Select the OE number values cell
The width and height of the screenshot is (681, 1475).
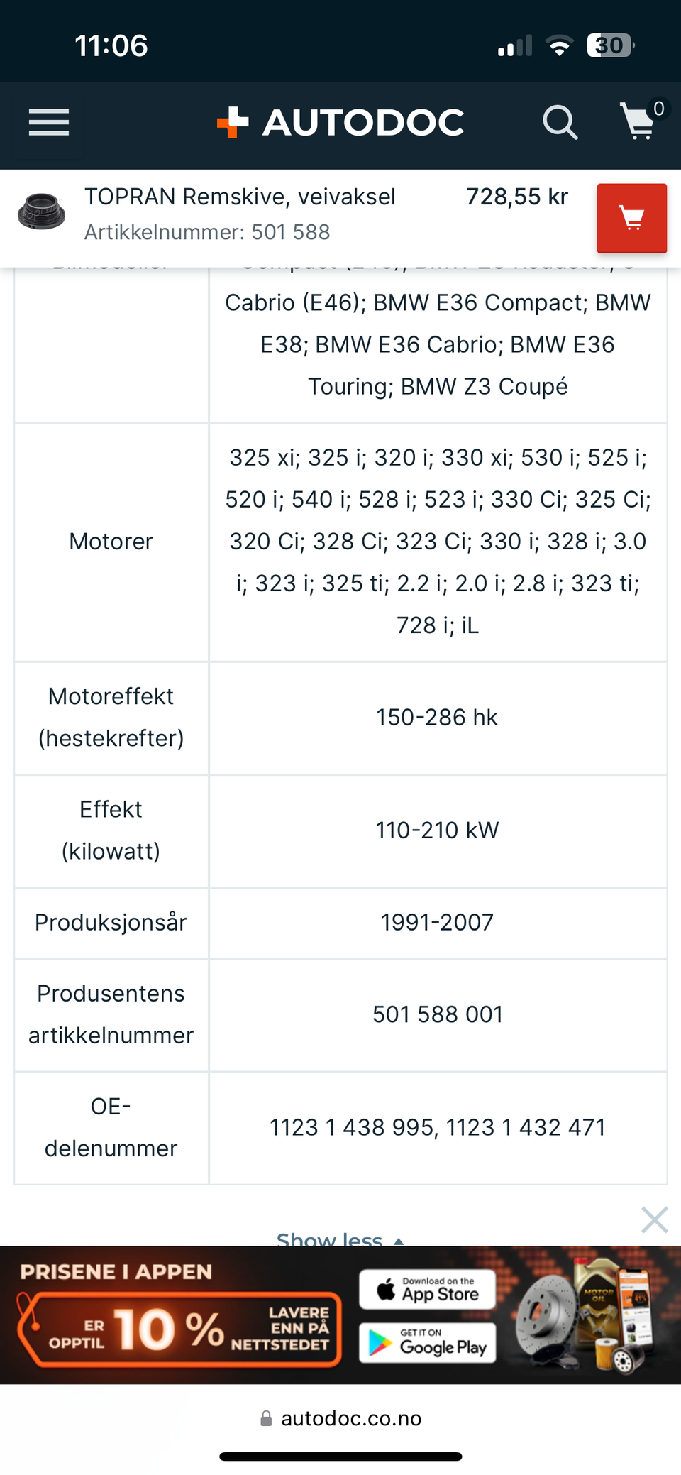[438, 1127]
